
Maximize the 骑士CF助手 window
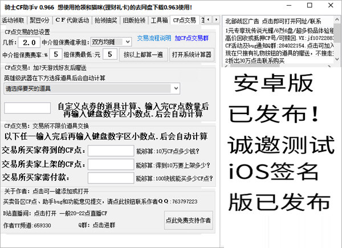310,6
